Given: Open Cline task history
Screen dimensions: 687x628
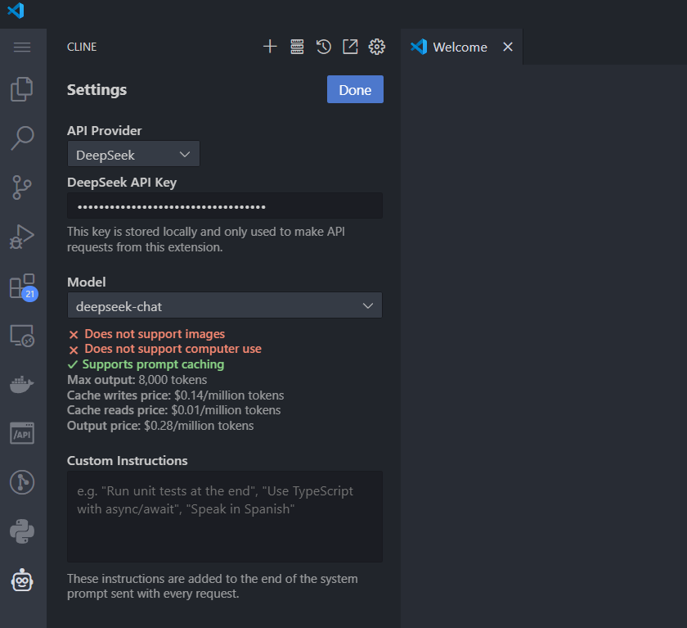Looking at the screenshot, I should (324, 47).
